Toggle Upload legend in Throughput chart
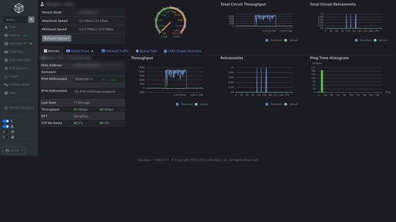The width and height of the screenshot is (396, 222). 201,104
